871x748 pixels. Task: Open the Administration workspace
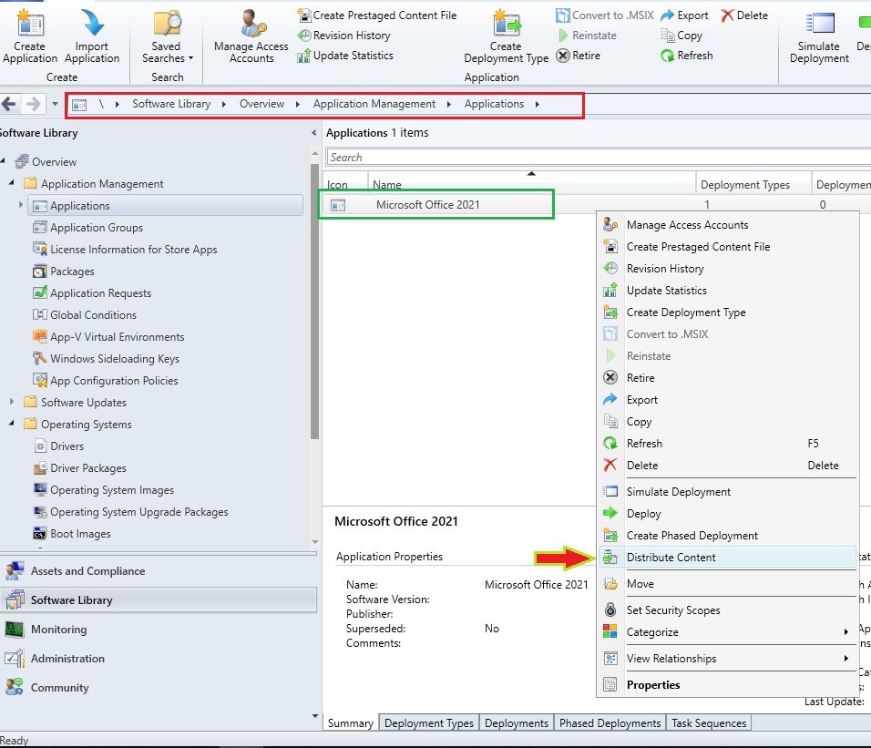(x=159, y=659)
